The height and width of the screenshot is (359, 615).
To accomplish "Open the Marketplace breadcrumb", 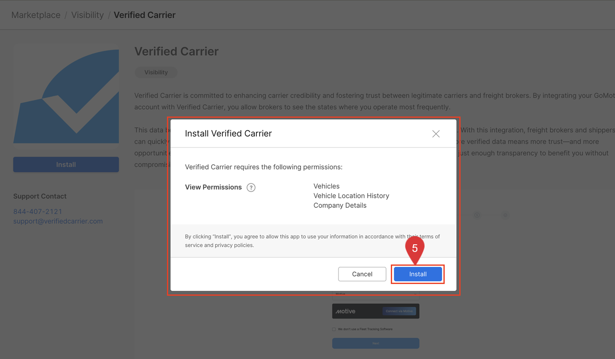I will (36, 15).
